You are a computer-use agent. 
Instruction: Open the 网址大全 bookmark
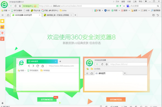point(35,10)
